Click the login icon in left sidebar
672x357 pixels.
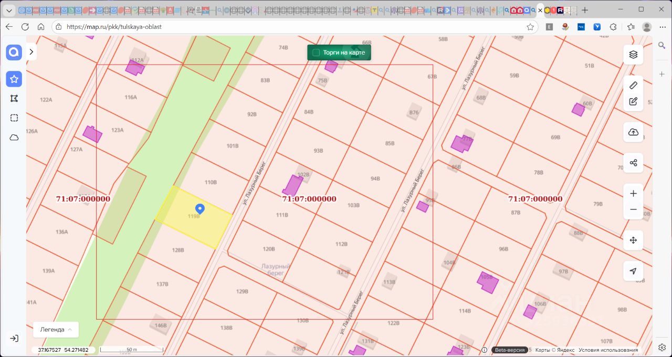pyautogui.click(x=14, y=338)
